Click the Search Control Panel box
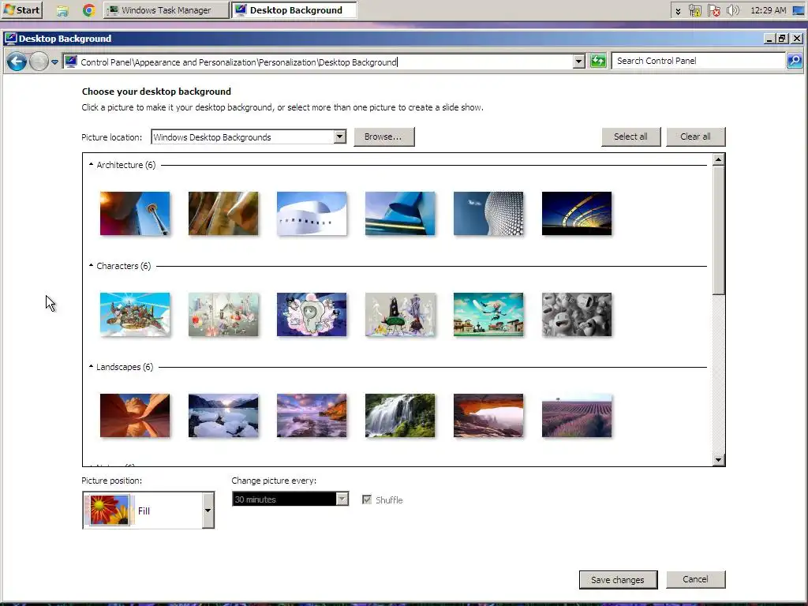 click(698, 61)
